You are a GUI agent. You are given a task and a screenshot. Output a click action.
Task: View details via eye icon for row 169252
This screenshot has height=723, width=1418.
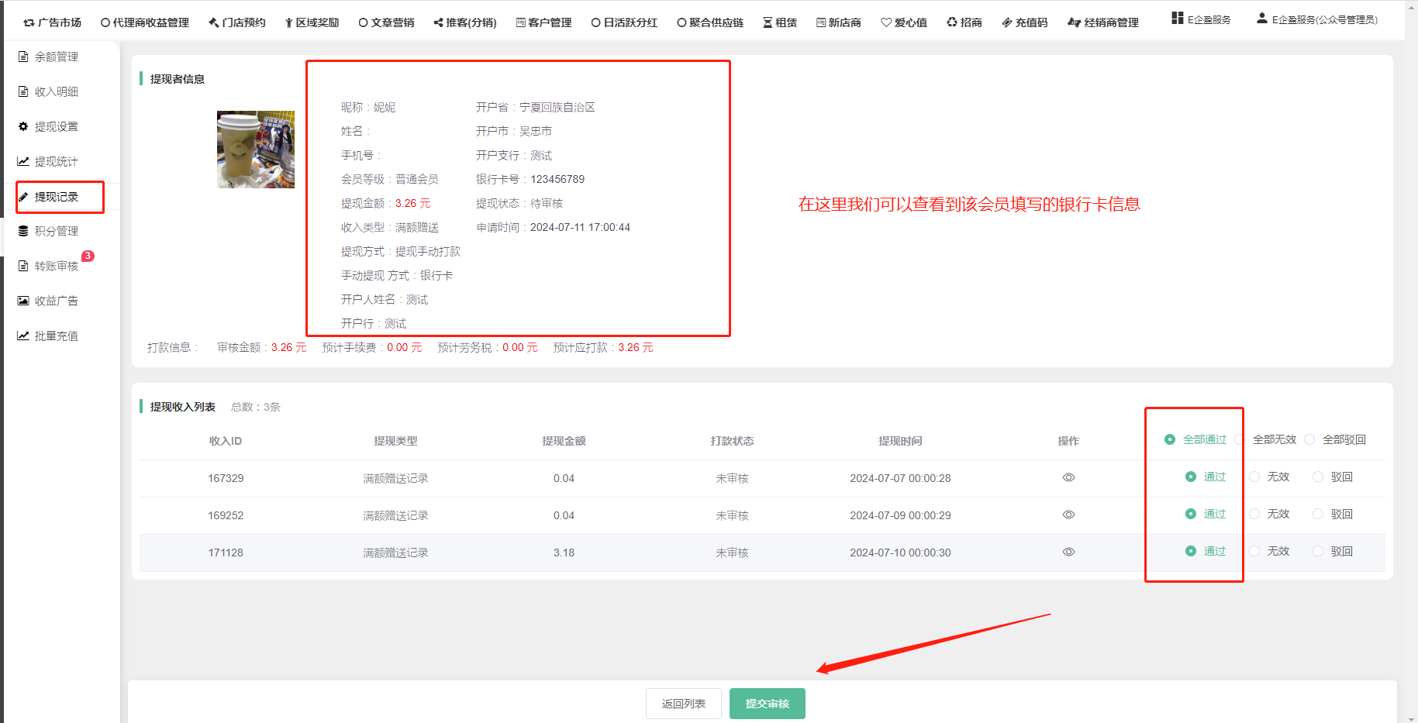[1068, 515]
